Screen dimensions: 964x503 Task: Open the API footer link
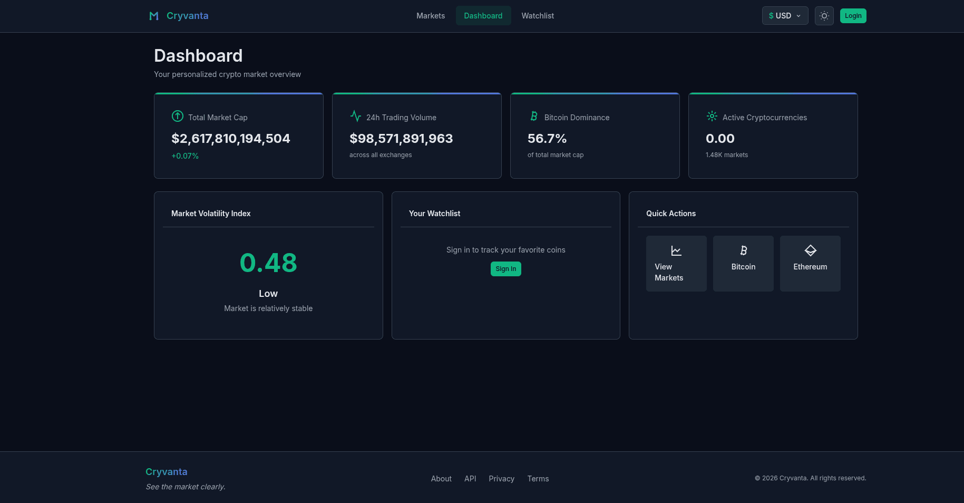[470, 479]
